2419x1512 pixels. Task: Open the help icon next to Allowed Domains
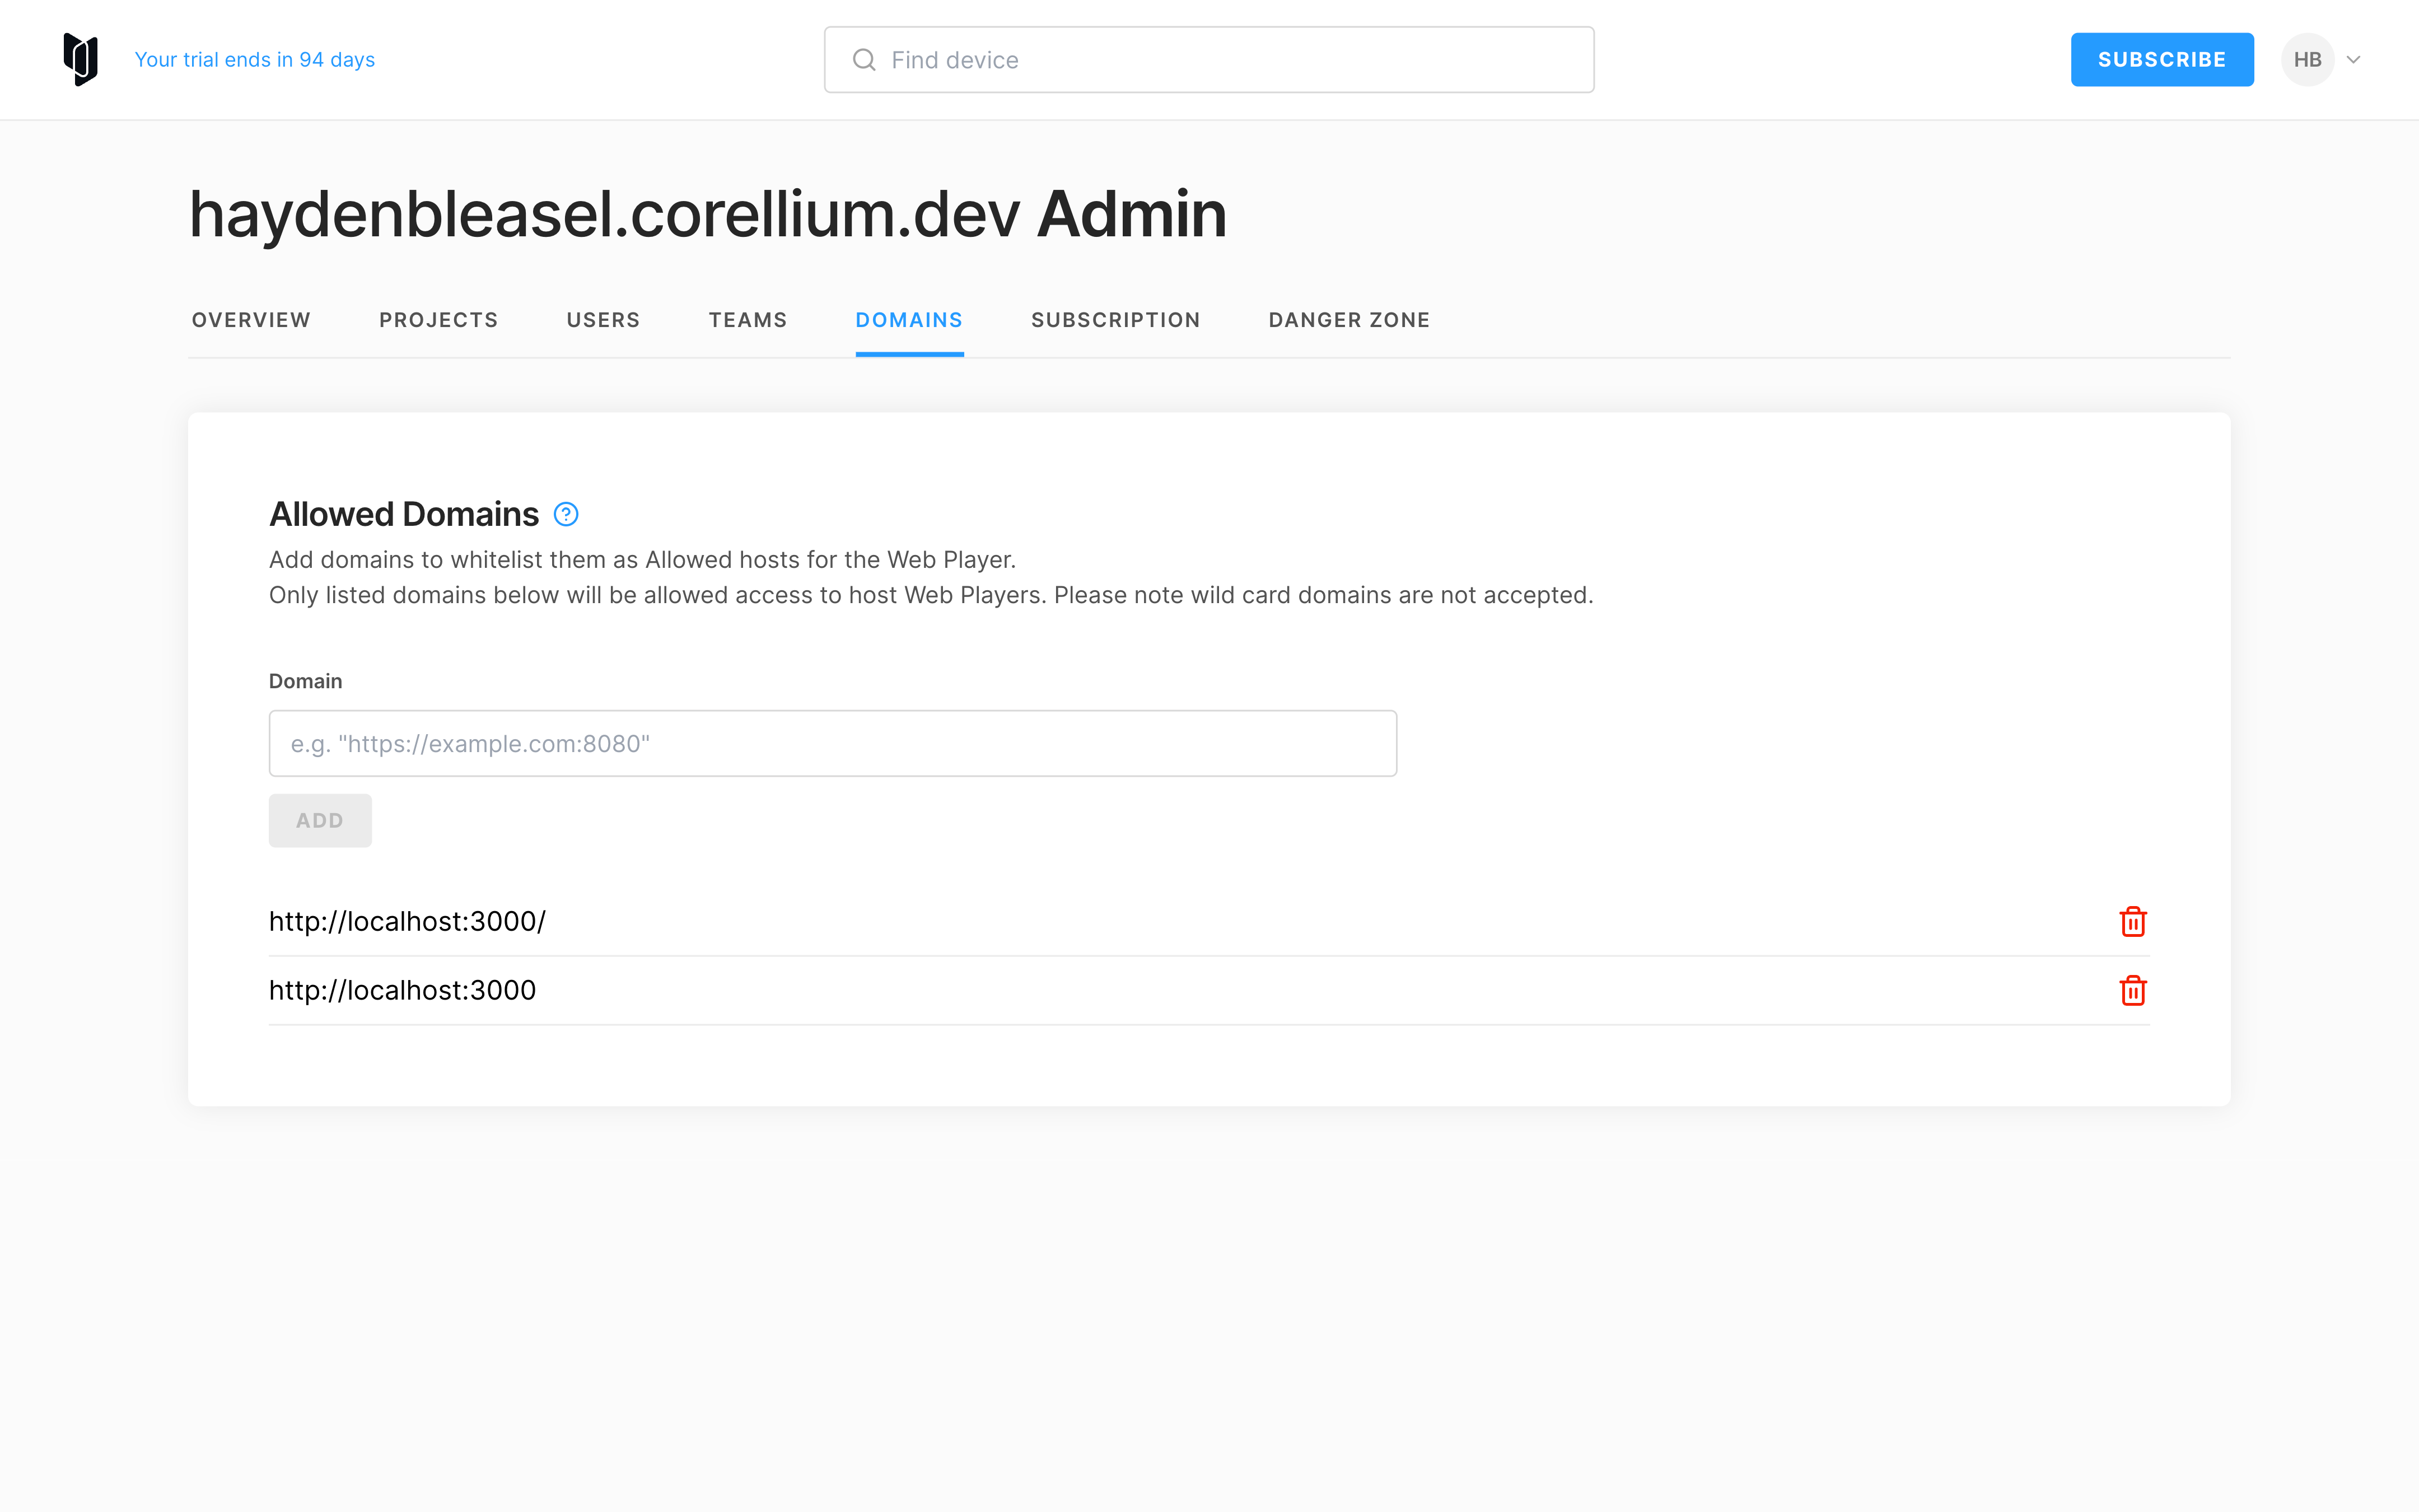coord(566,513)
